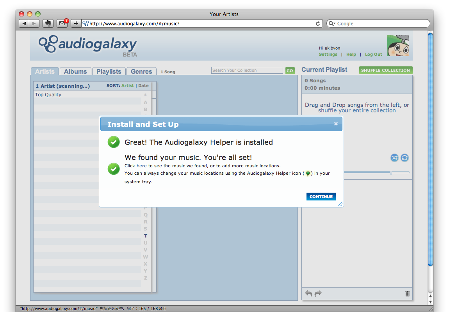Click the '1 Song' count label
This screenshot has width=449, height=312.
coord(168,72)
